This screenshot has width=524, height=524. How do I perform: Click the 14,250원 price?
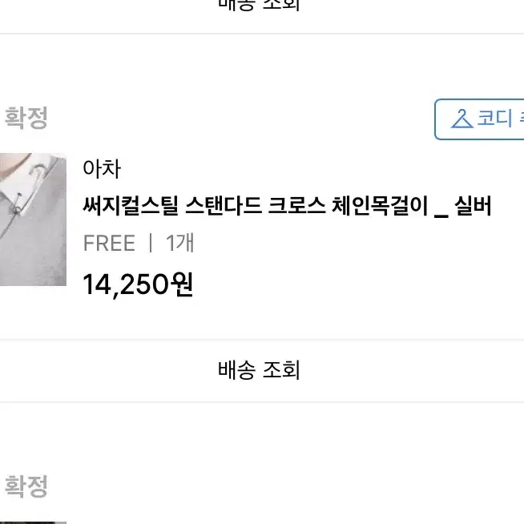click(138, 284)
